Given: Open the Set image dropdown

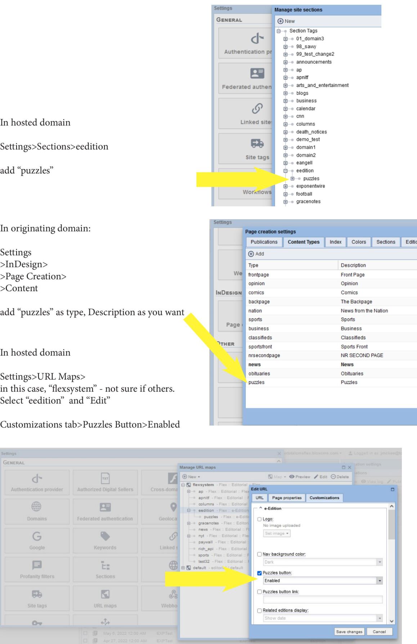Looking at the screenshot, I should pos(277,533).
